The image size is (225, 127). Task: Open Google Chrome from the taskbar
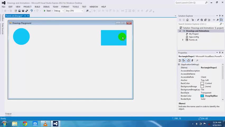click(x=25, y=124)
